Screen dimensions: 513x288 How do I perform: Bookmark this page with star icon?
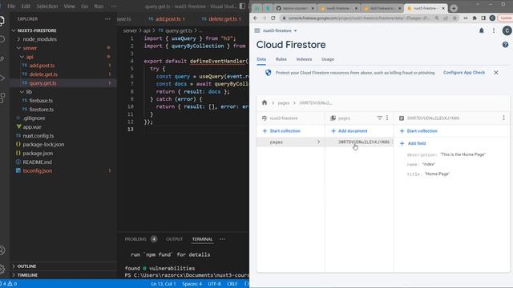coord(454,18)
